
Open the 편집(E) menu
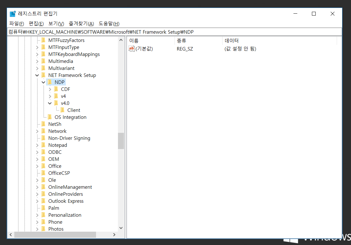coord(36,24)
